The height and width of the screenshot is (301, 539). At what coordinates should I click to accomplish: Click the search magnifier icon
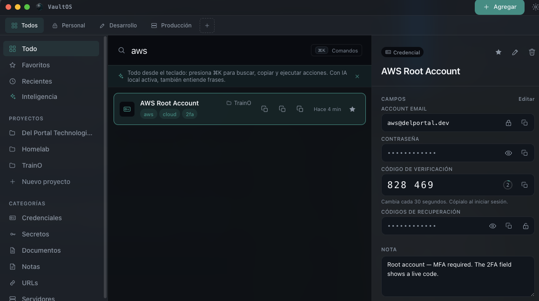pyautogui.click(x=121, y=51)
